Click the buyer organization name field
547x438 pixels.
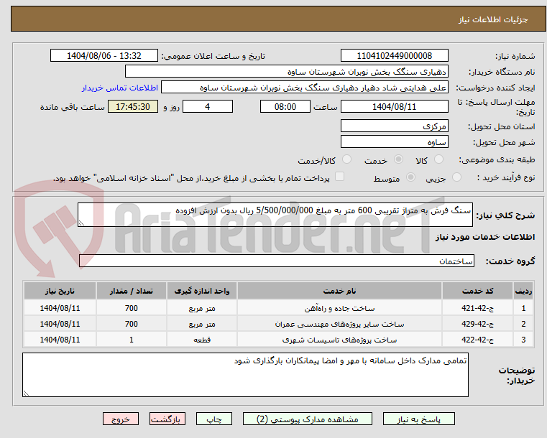click(x=286, y=72)
